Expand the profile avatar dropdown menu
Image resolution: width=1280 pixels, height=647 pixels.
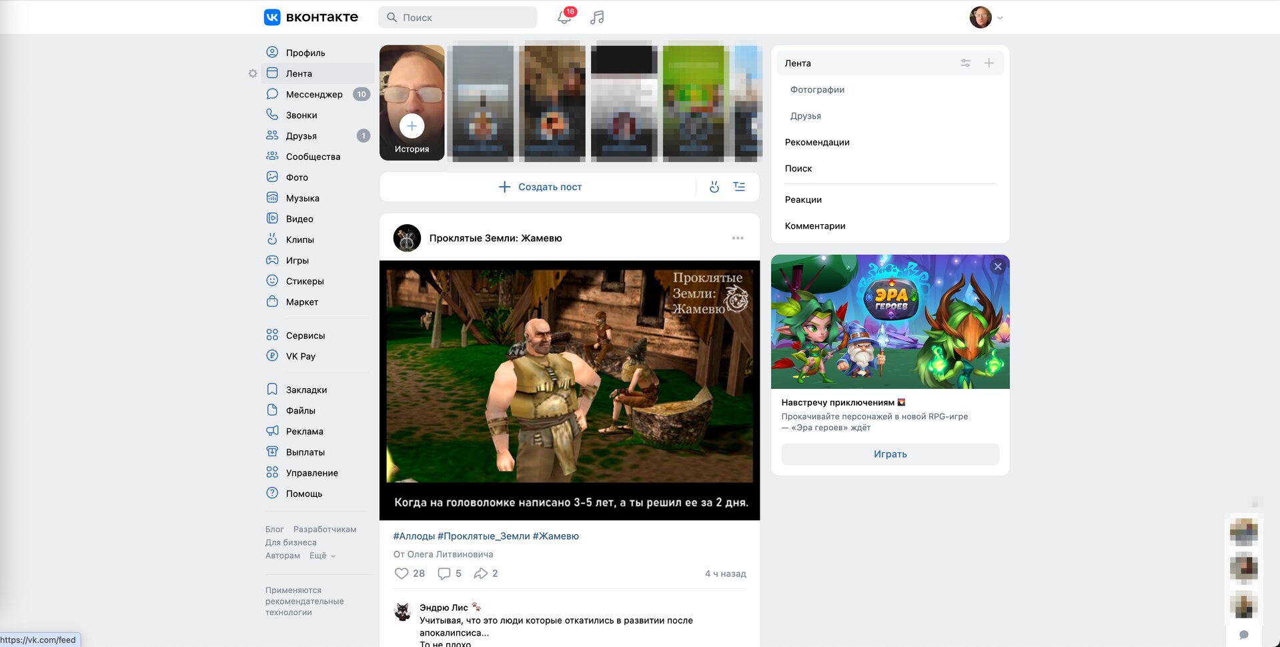[x=987, y=17]
